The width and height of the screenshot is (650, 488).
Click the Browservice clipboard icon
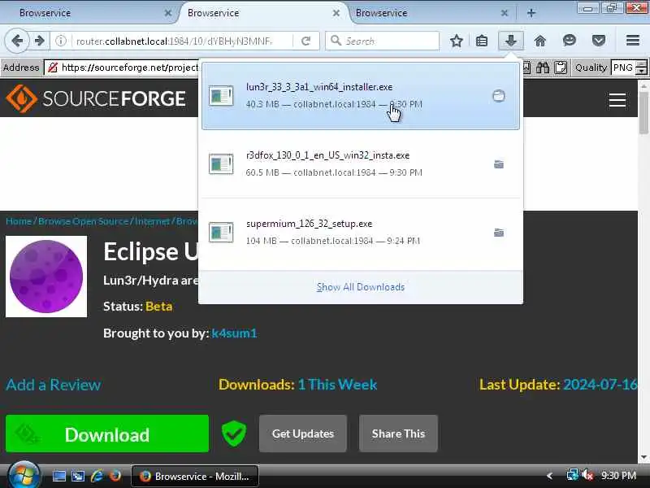[x=561, y=68]
